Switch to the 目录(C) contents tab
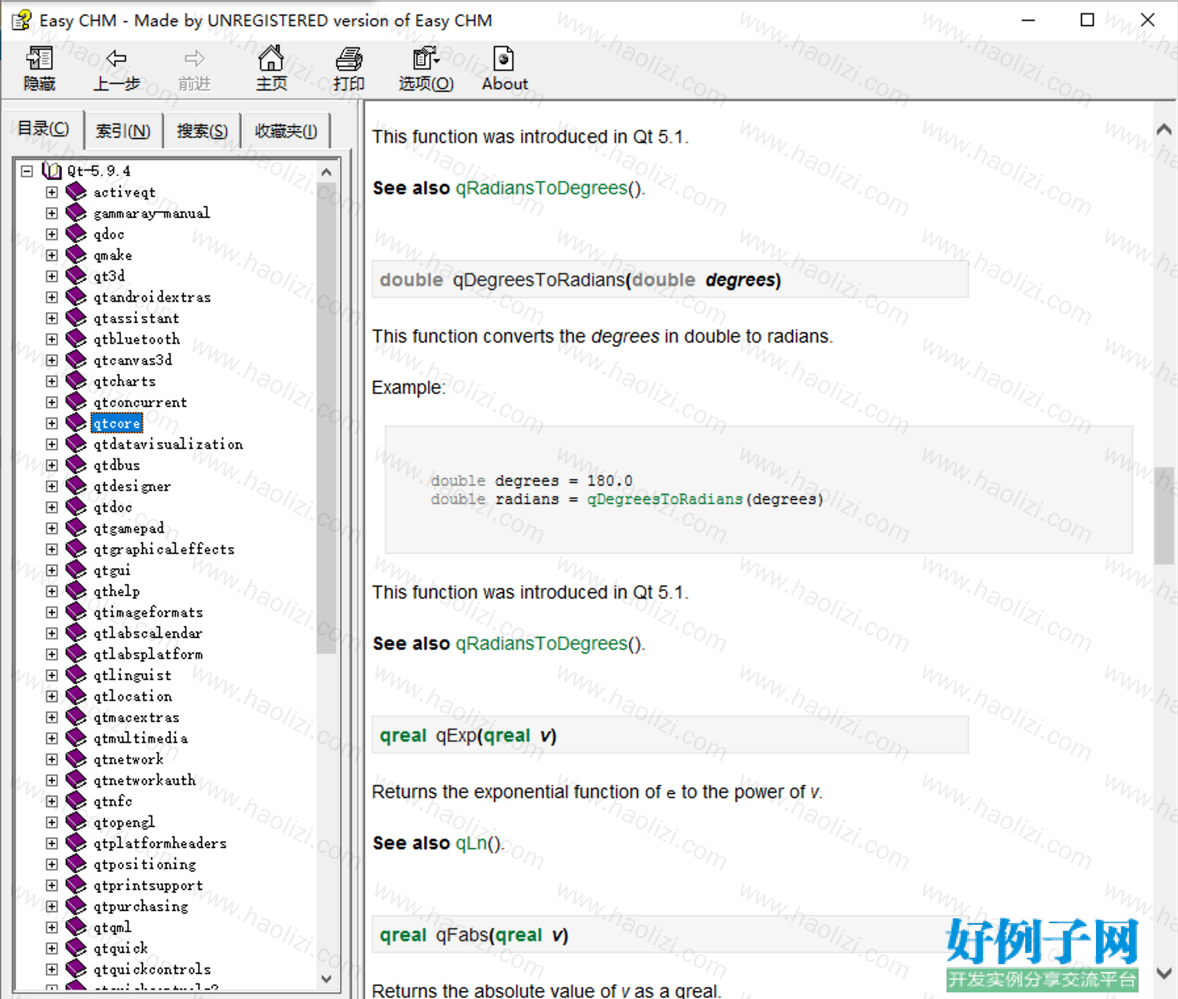 tap(43, 129)
